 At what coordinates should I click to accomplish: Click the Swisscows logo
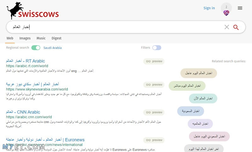pyautogui.click(x=33, y=11)
